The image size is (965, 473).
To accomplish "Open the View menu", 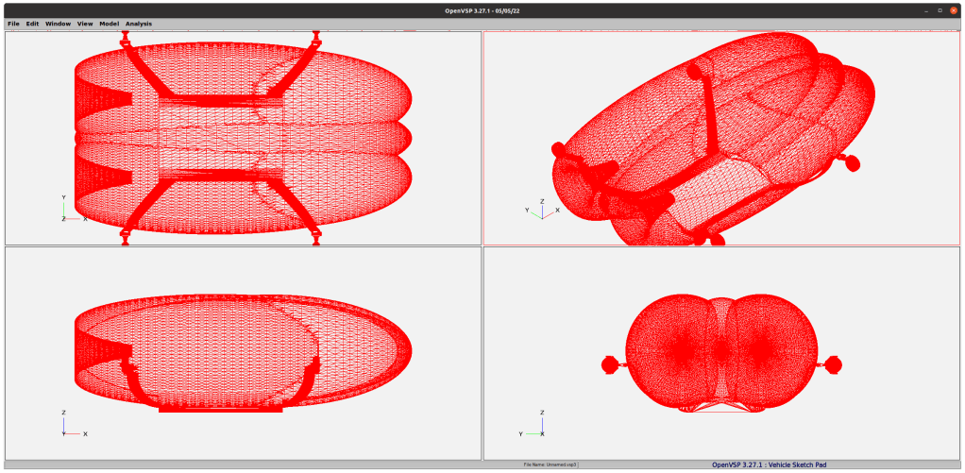I will 85,24.
